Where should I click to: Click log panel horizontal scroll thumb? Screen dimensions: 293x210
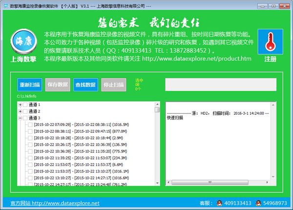(x=210, y=182)
